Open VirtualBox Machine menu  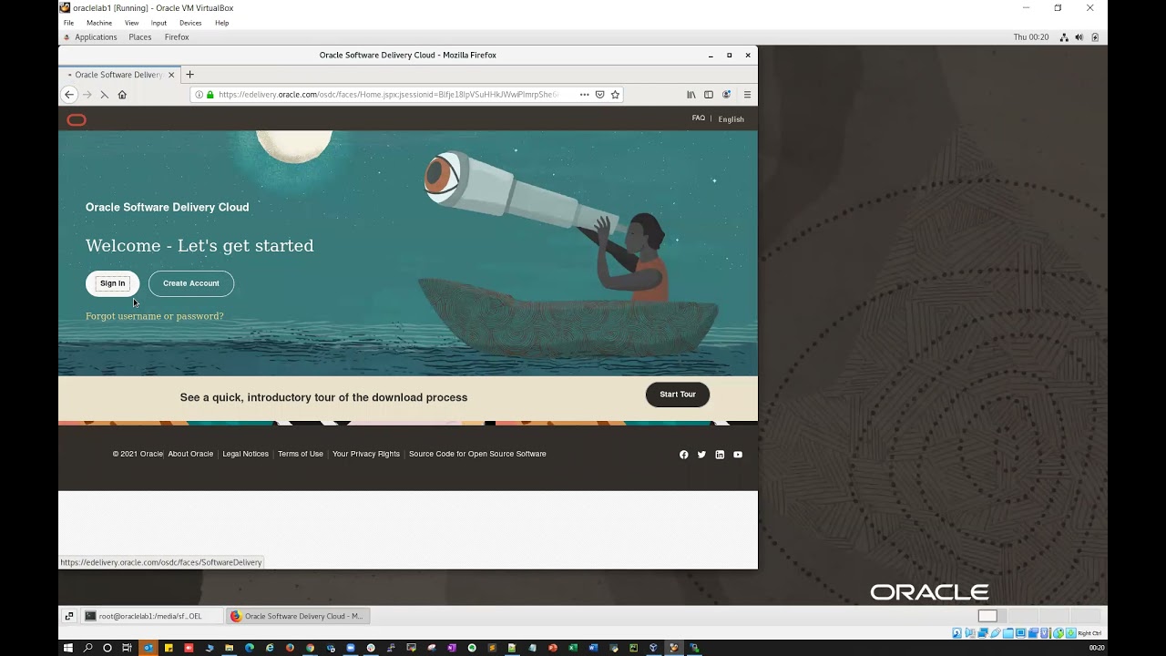click(99, 23)
